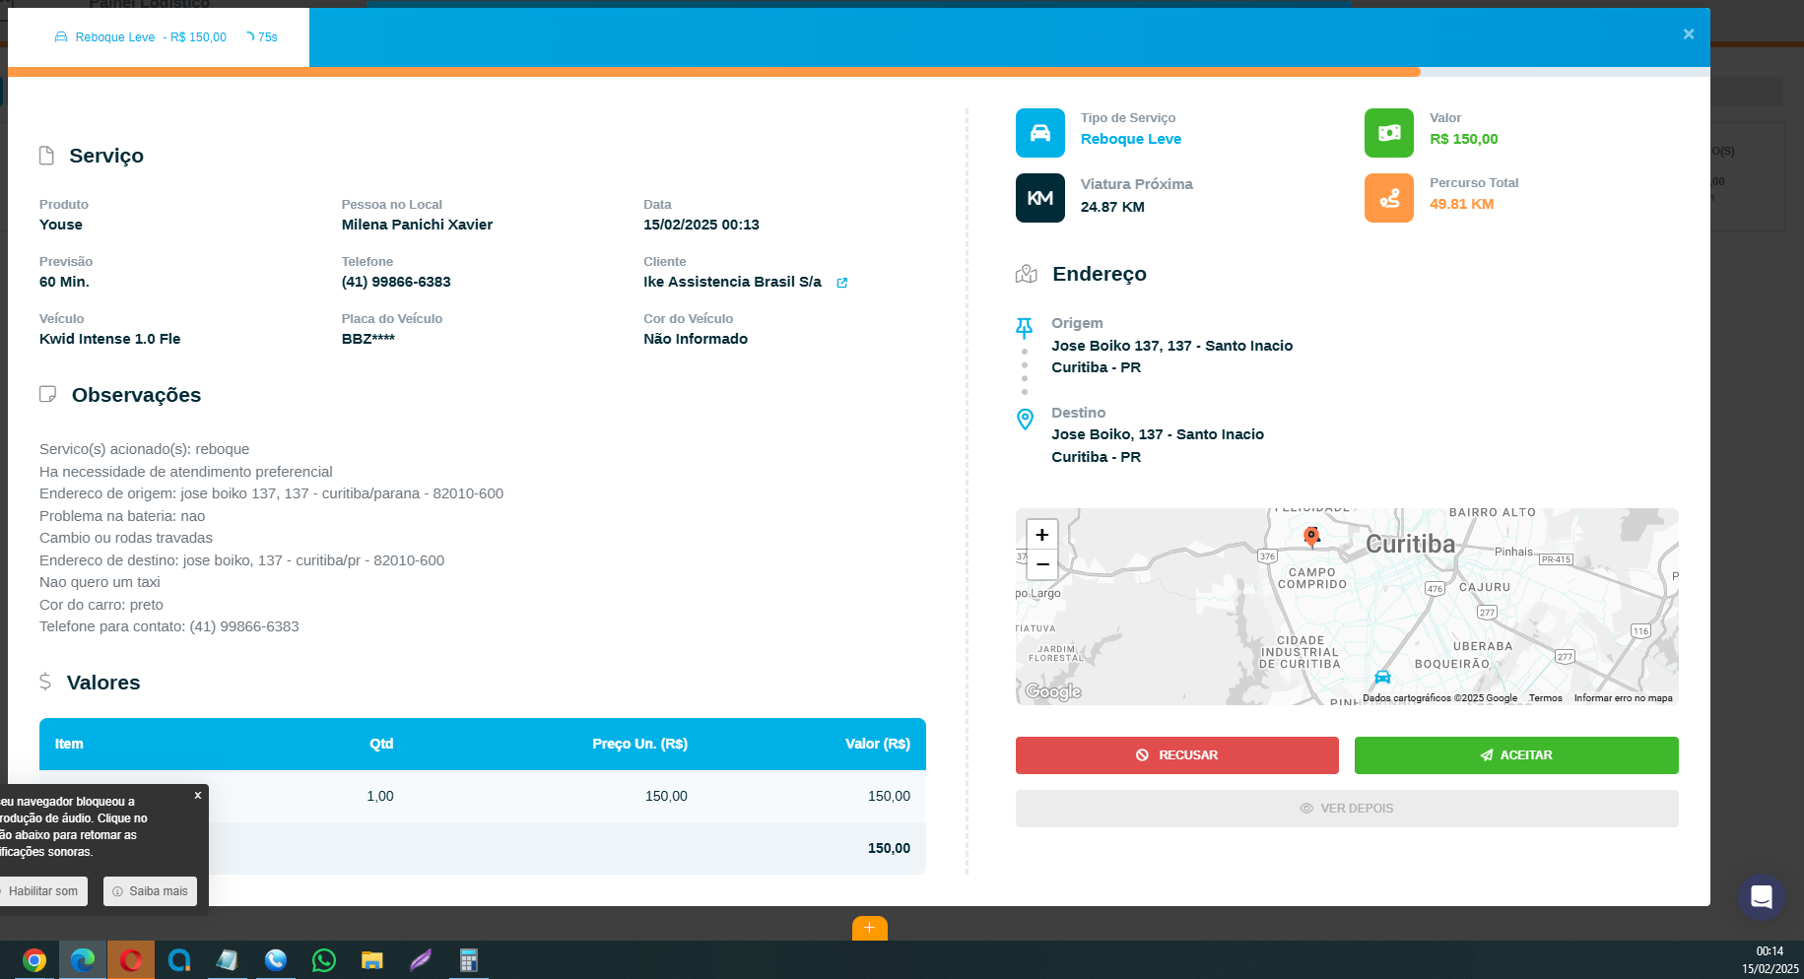This screenshot has height=979, width=1804.
Task: Open the Calculator from the taskbar
Action: 469,960
